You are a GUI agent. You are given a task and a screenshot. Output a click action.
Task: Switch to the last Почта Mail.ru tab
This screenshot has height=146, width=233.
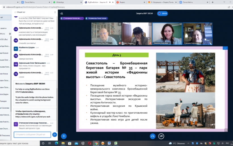[x=194, y=2]
